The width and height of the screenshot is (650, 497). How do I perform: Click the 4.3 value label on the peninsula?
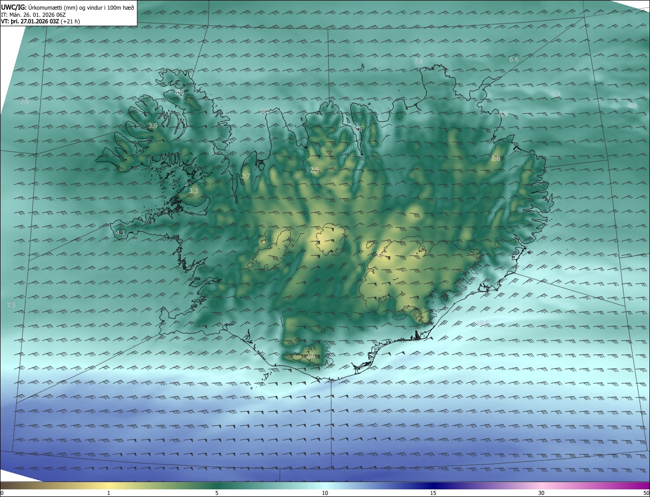(120, 233)
